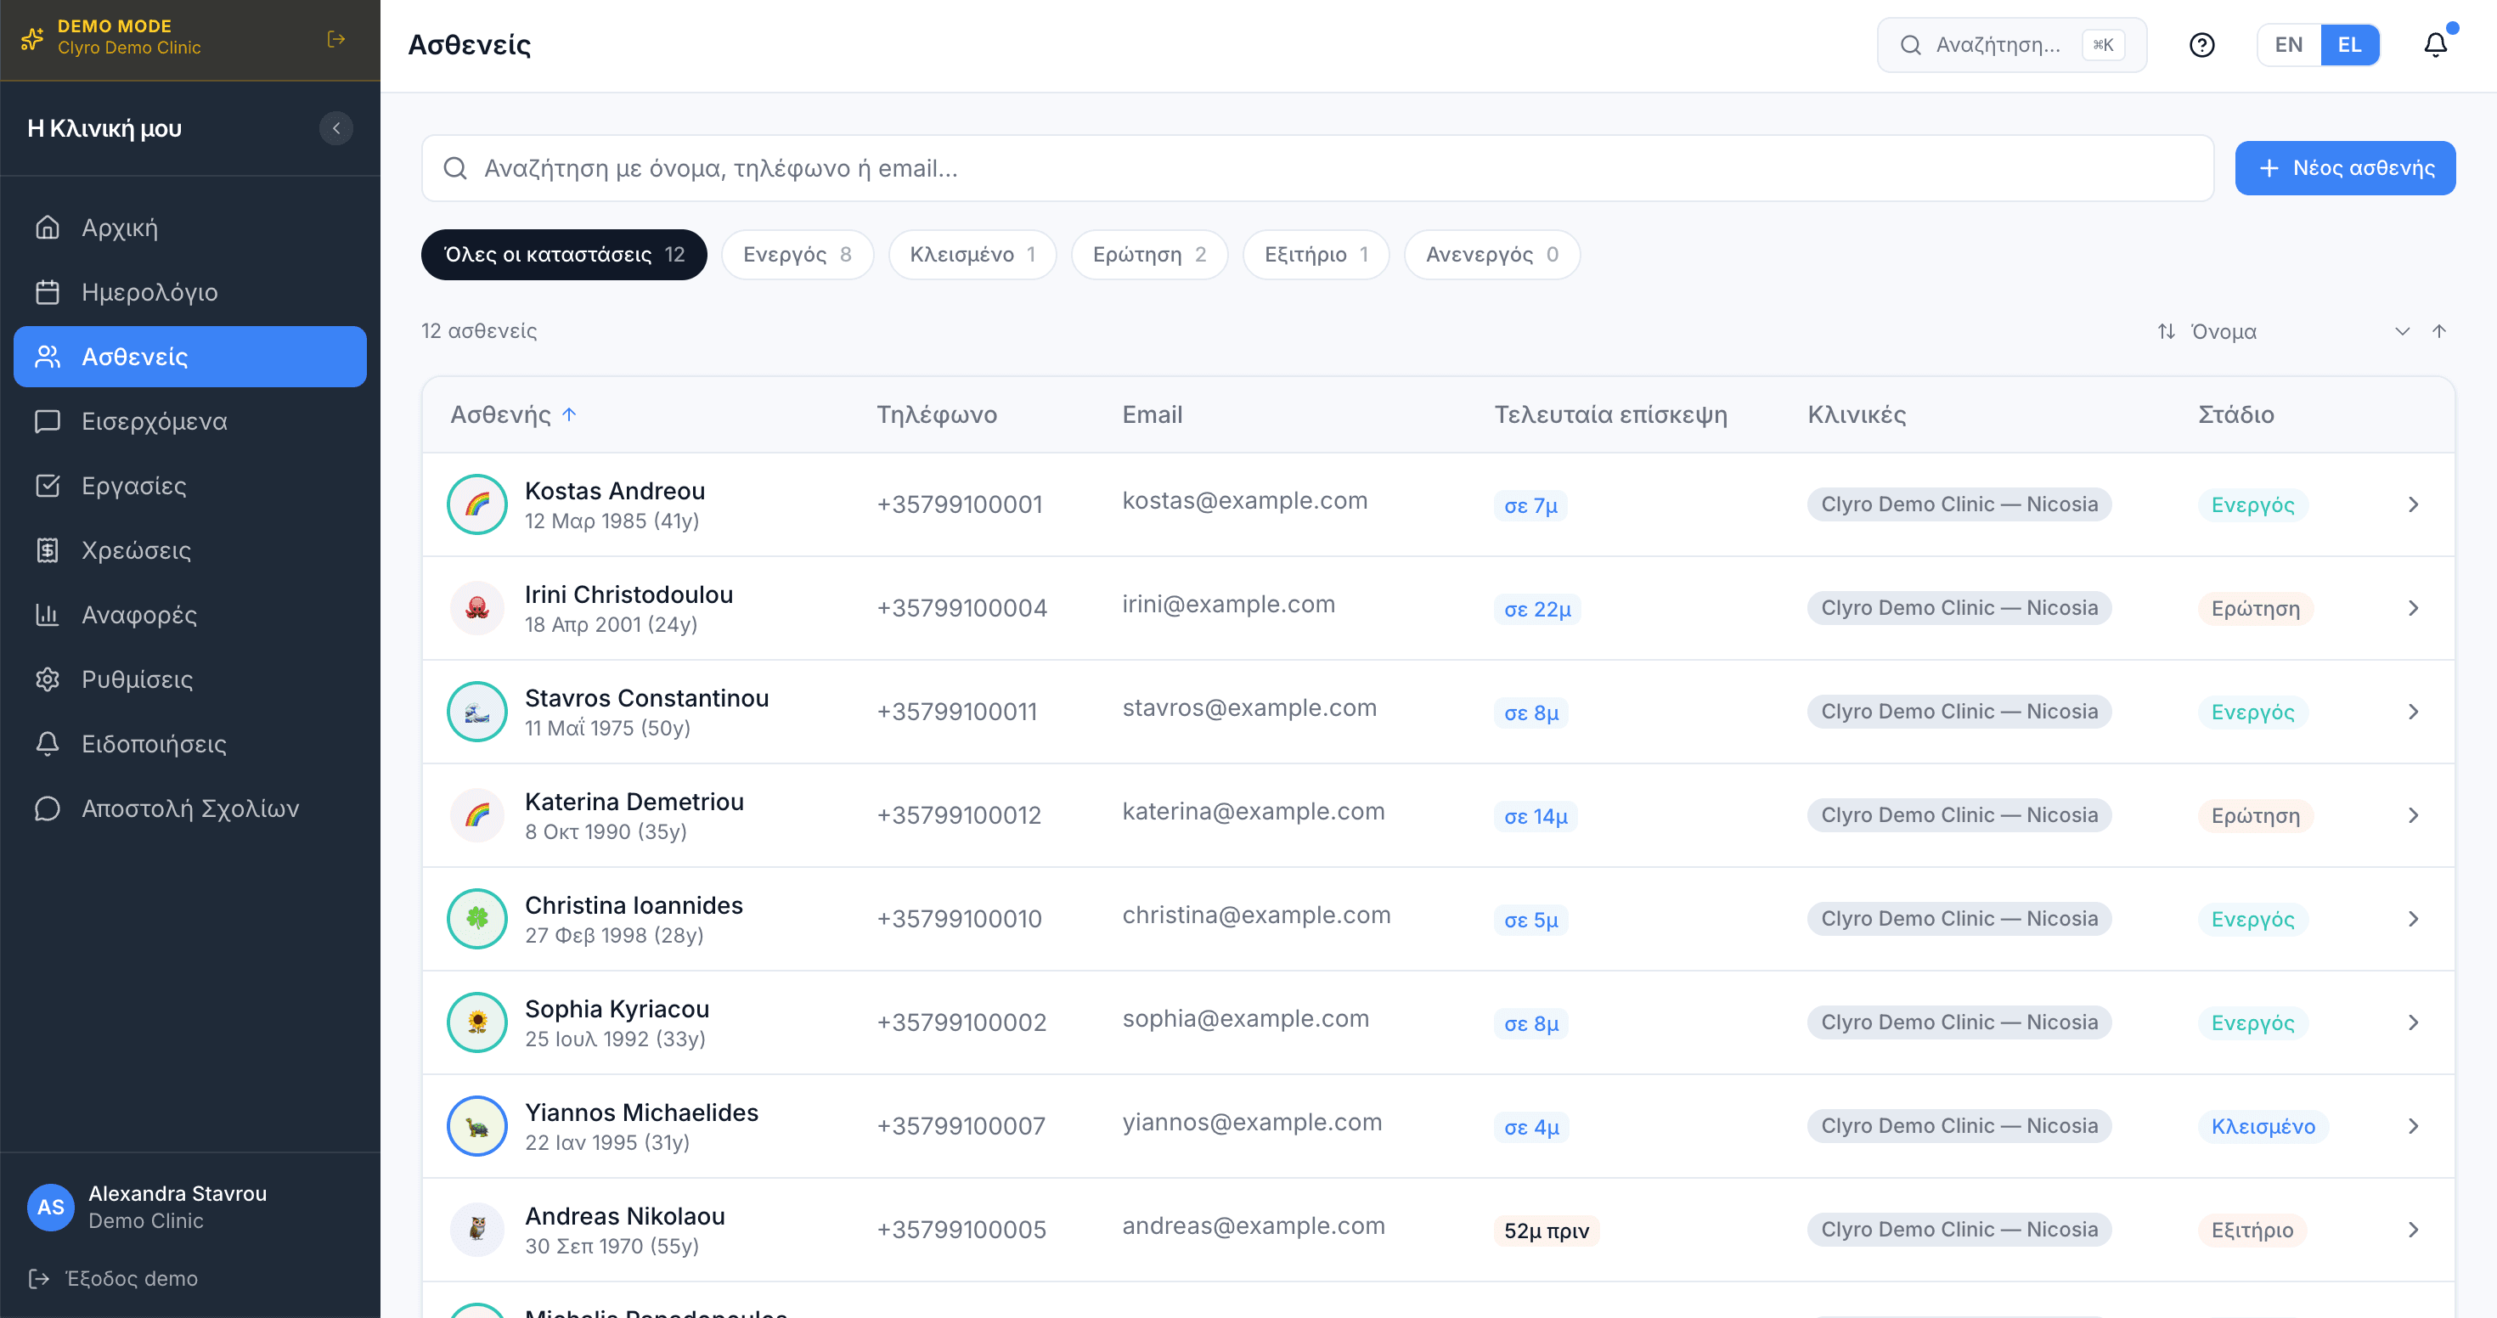Go to Αρχική in the sidebar
This screenshot has height=1318, width=2497.
[190, 227]
